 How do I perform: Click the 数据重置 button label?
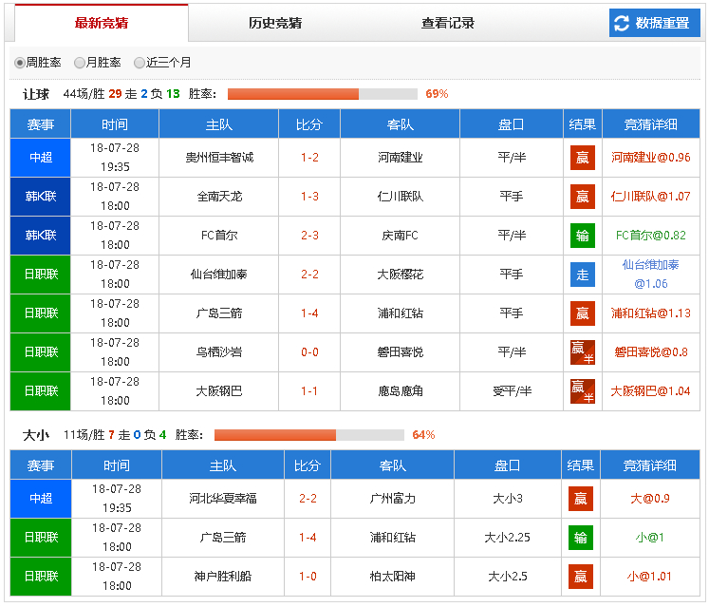(x=662, y=23)
